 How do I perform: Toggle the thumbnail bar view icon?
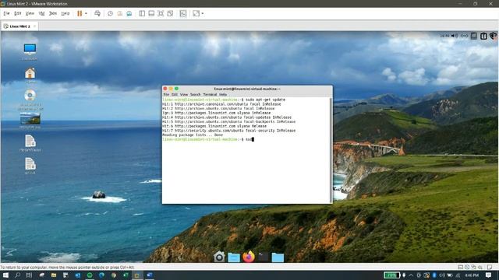[x=151, y=13]
